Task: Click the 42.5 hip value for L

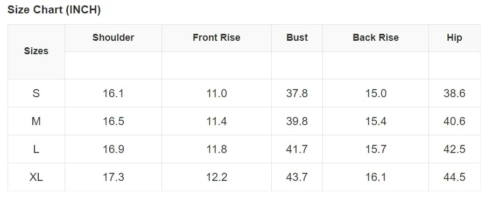Action: (x=454, y=149)
